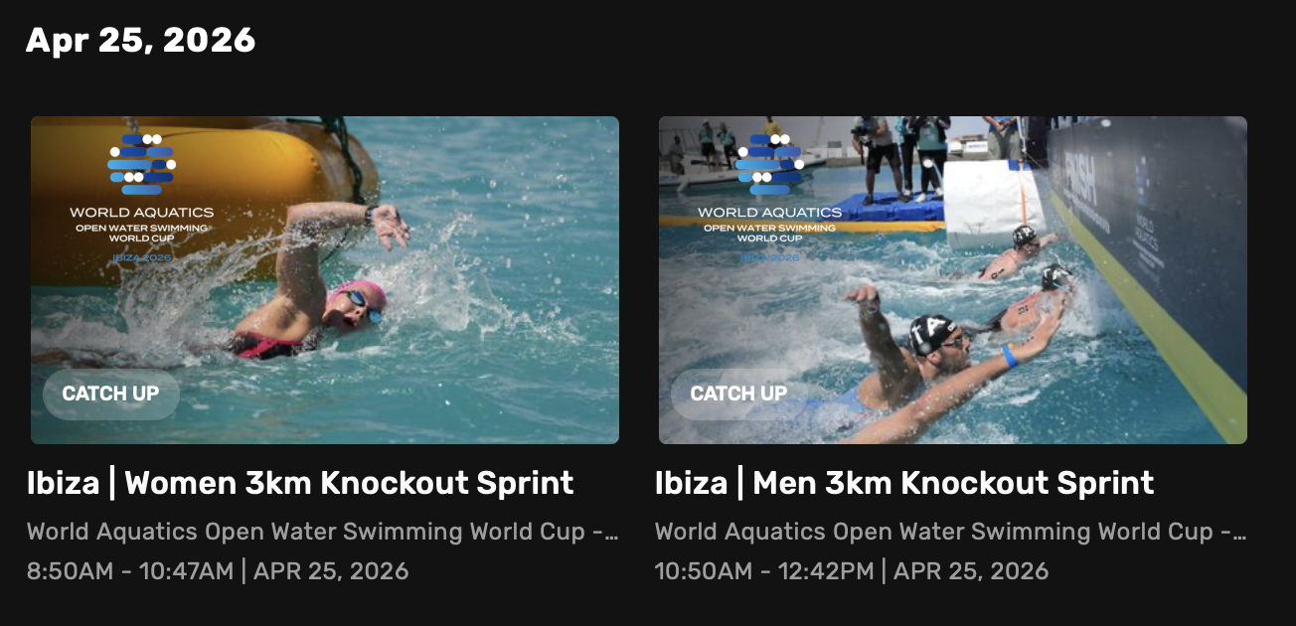Click CATCH UP on Women's sprint video
Screen dimensions: 1296x626
110,393
